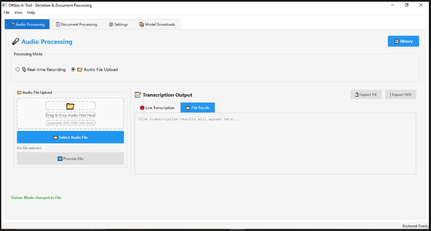The image size is (431, 231).
Task: Click the gear icon on the Settings tab
Action: click(111, 24)
